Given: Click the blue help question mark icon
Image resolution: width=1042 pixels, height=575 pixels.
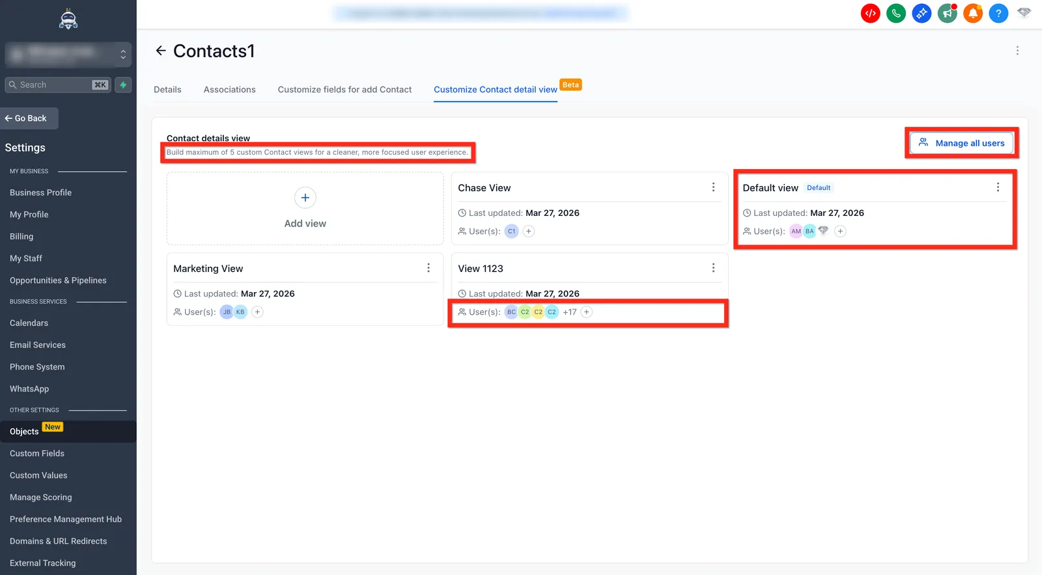Looking at the screenshot, I should tap(998, 13).
